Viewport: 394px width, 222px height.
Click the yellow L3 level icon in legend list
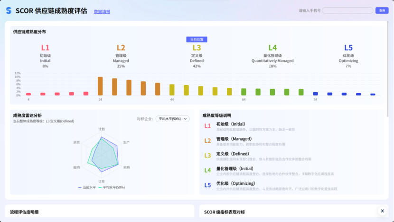pos(207,155)
